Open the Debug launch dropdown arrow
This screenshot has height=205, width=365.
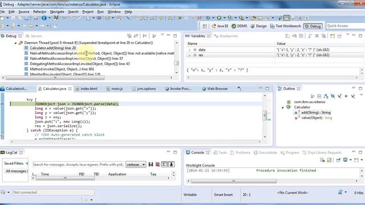(x=213, y=18)
